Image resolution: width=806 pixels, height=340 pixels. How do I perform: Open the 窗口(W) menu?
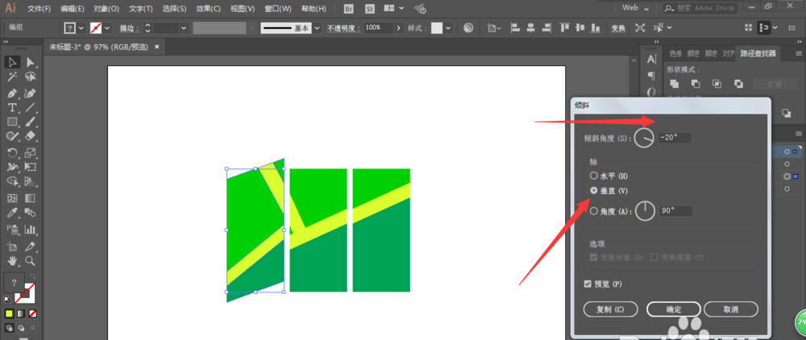coord(277,9)
